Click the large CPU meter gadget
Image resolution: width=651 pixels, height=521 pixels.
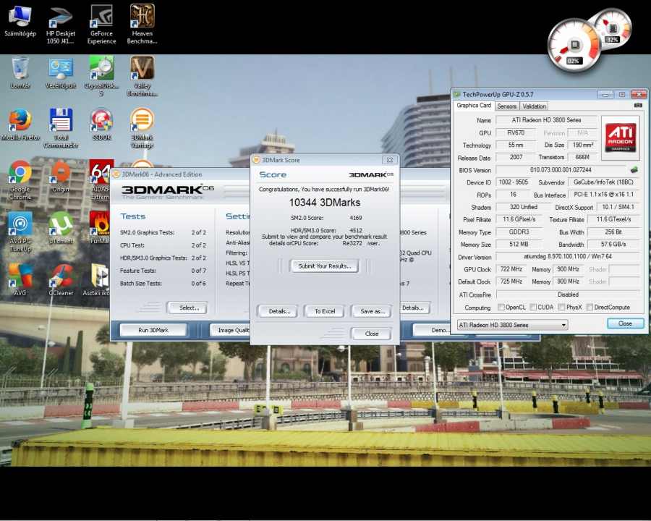click(x=574, y=46)
